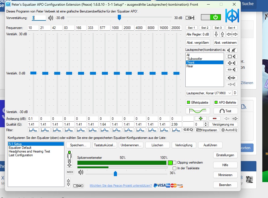Toggle the Effektpalette panel
This screenshot has width=268, height=198.
pyautogui.click(x=198, y=103)
